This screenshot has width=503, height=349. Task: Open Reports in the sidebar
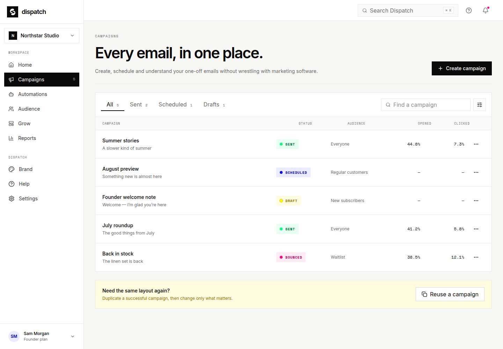(x=42, y=138)
